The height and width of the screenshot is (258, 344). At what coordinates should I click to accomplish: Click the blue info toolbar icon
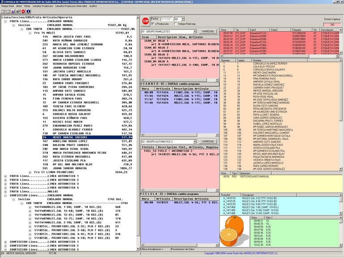pyautogui.click(x=28, y=11)
